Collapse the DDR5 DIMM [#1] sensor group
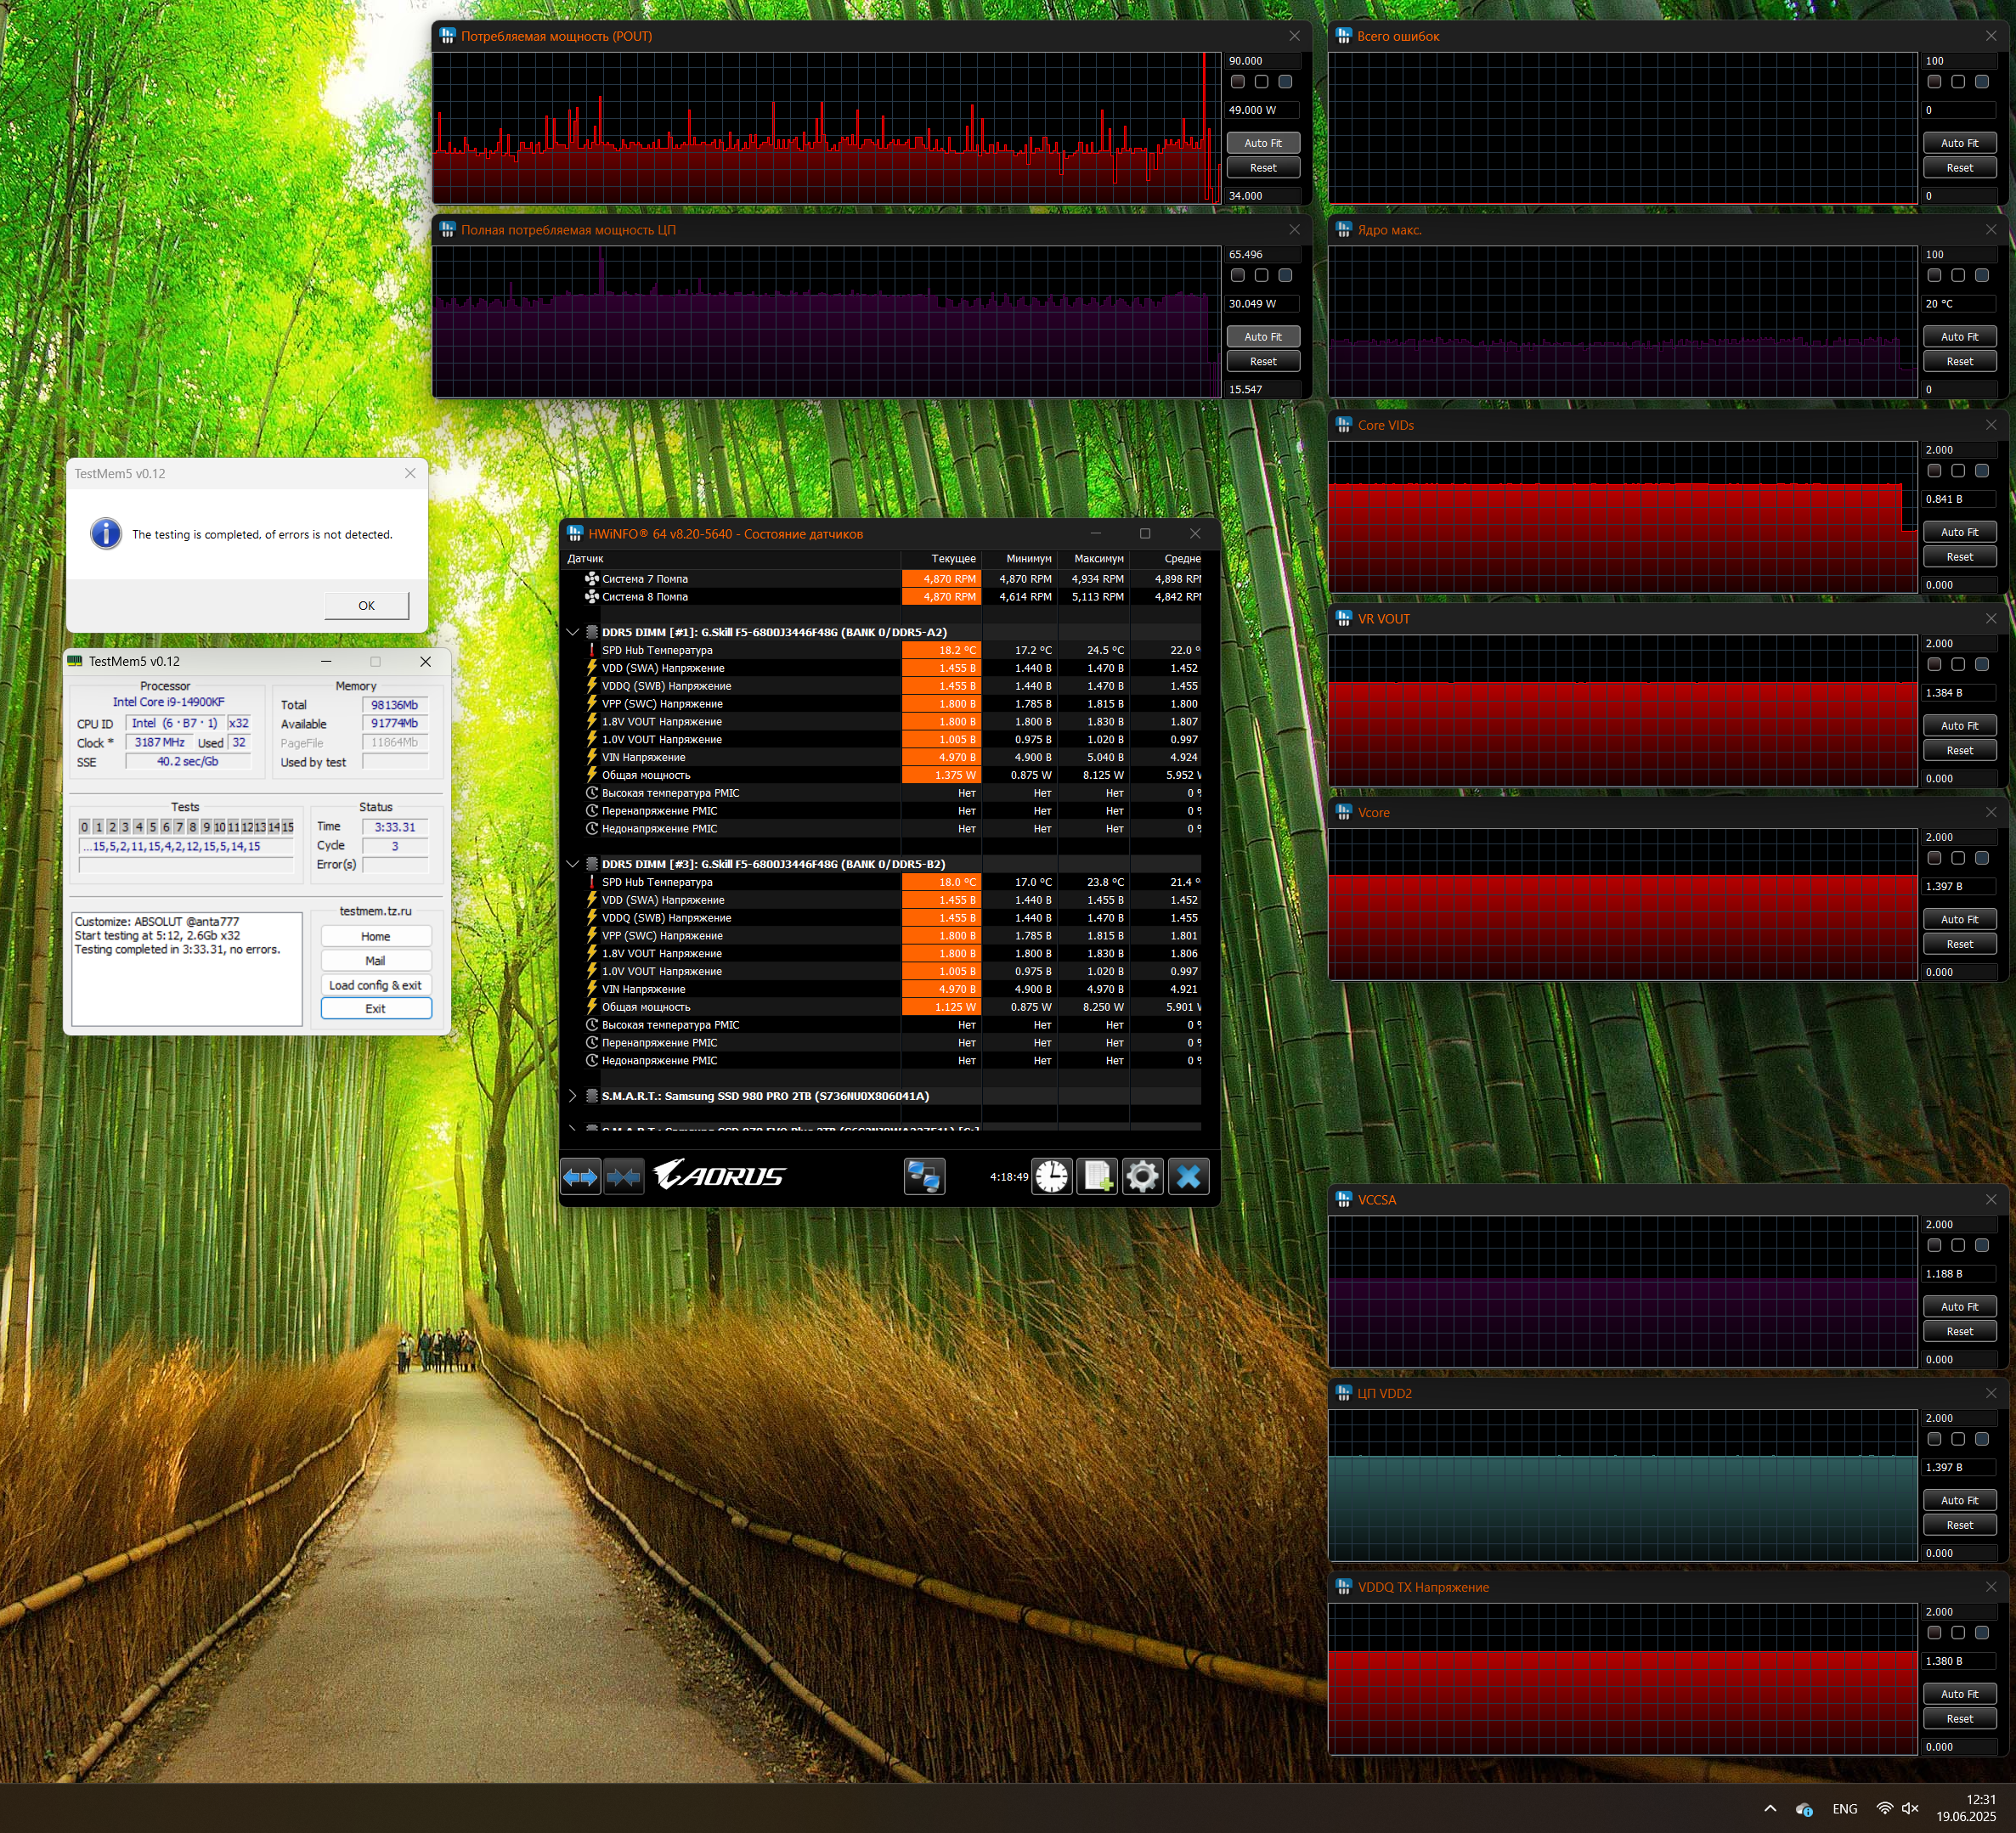This screenshot has height=1833, width=2016. click(x=573, y=632)
